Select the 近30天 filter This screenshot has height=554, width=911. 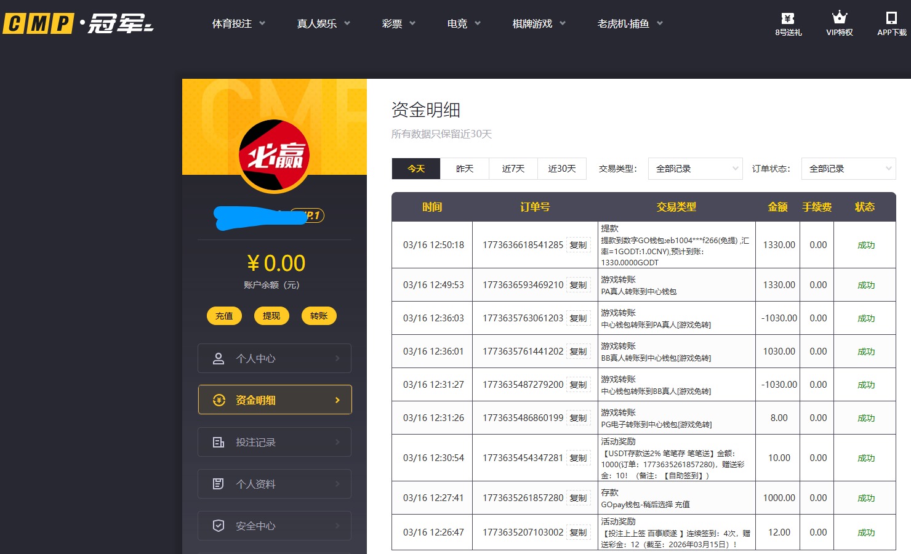point(561,168)
